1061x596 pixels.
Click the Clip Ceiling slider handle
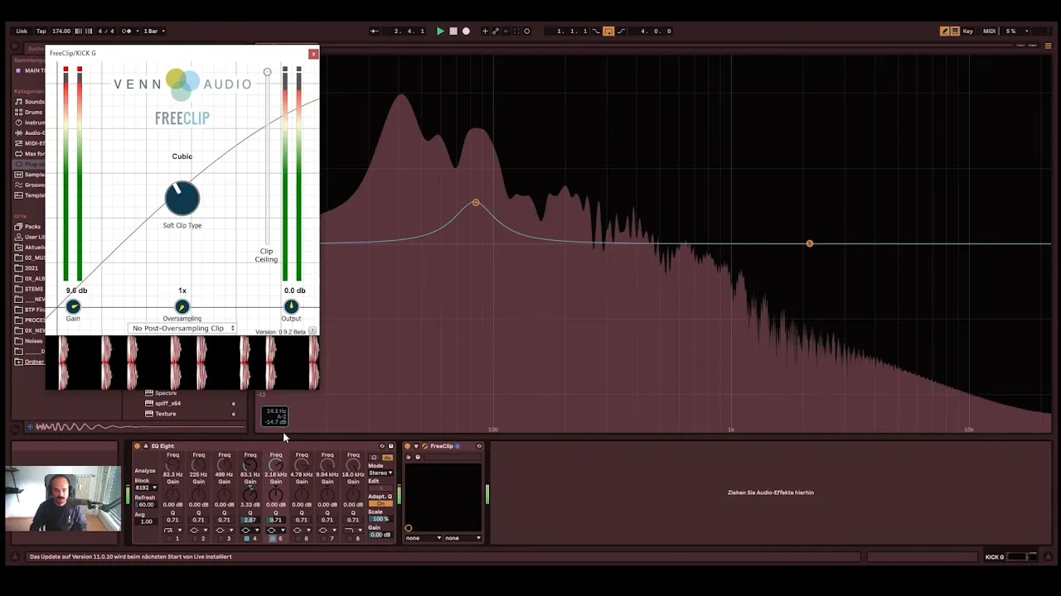pyautogui.click(x=267, y=72)
